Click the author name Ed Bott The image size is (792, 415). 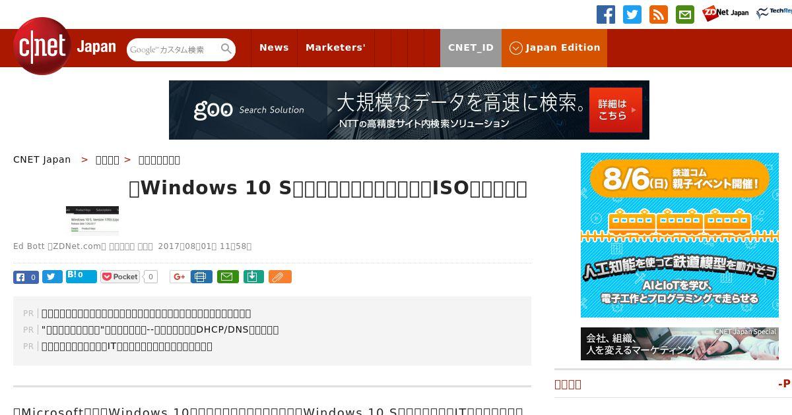[x=29, y=246]
